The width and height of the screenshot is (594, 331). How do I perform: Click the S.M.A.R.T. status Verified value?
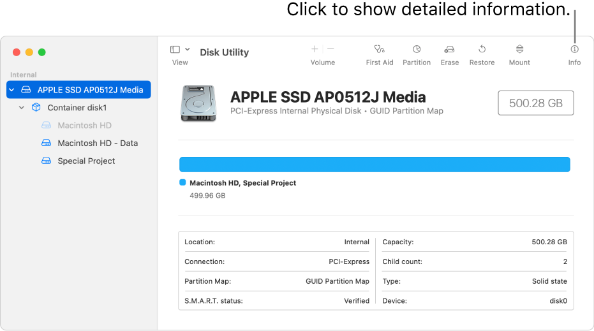(x=357, y=300)
